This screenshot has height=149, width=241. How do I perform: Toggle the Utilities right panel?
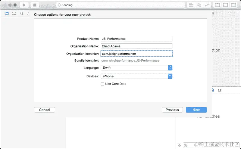(233, 5)
